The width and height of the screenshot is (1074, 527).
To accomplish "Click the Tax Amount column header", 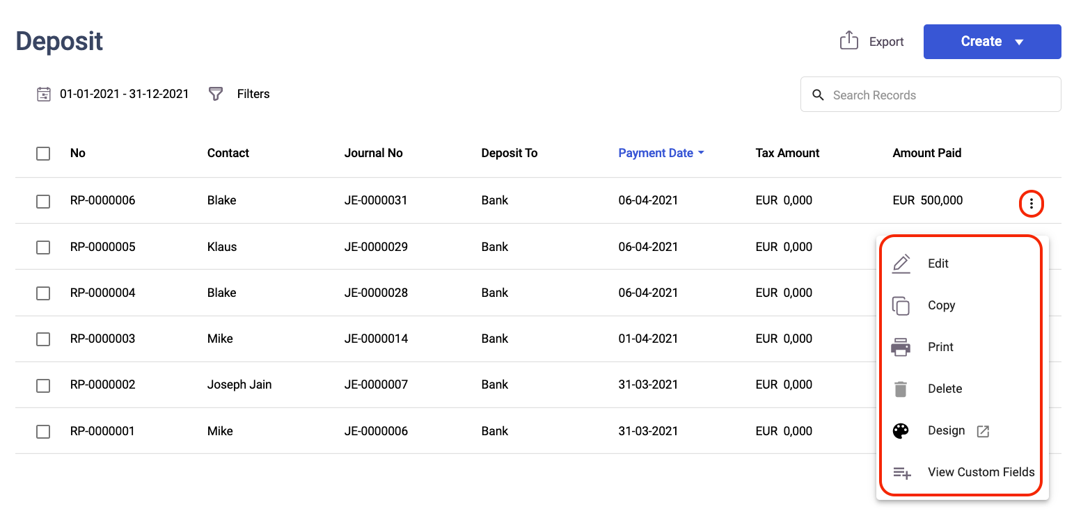I will 787,153.
